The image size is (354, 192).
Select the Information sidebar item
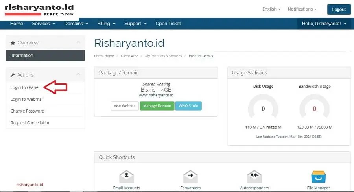(x=45, y=55)
